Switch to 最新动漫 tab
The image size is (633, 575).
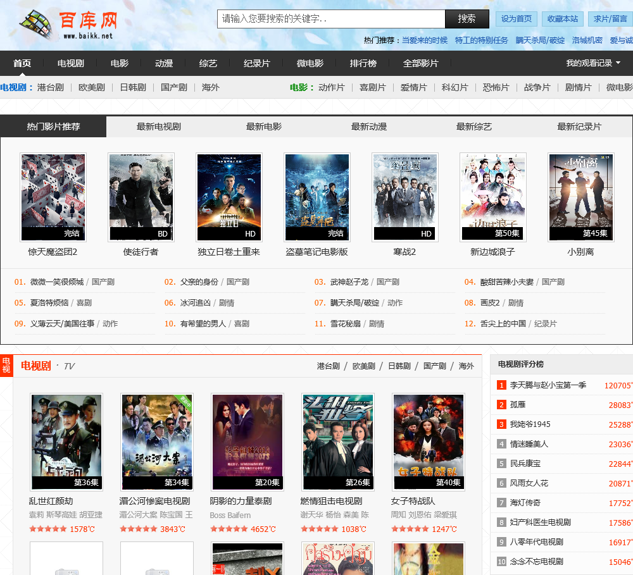click(369, 127)
